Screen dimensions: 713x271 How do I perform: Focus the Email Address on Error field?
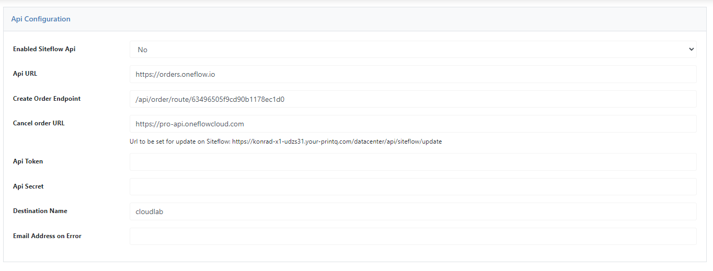click(x=413, y=236)
